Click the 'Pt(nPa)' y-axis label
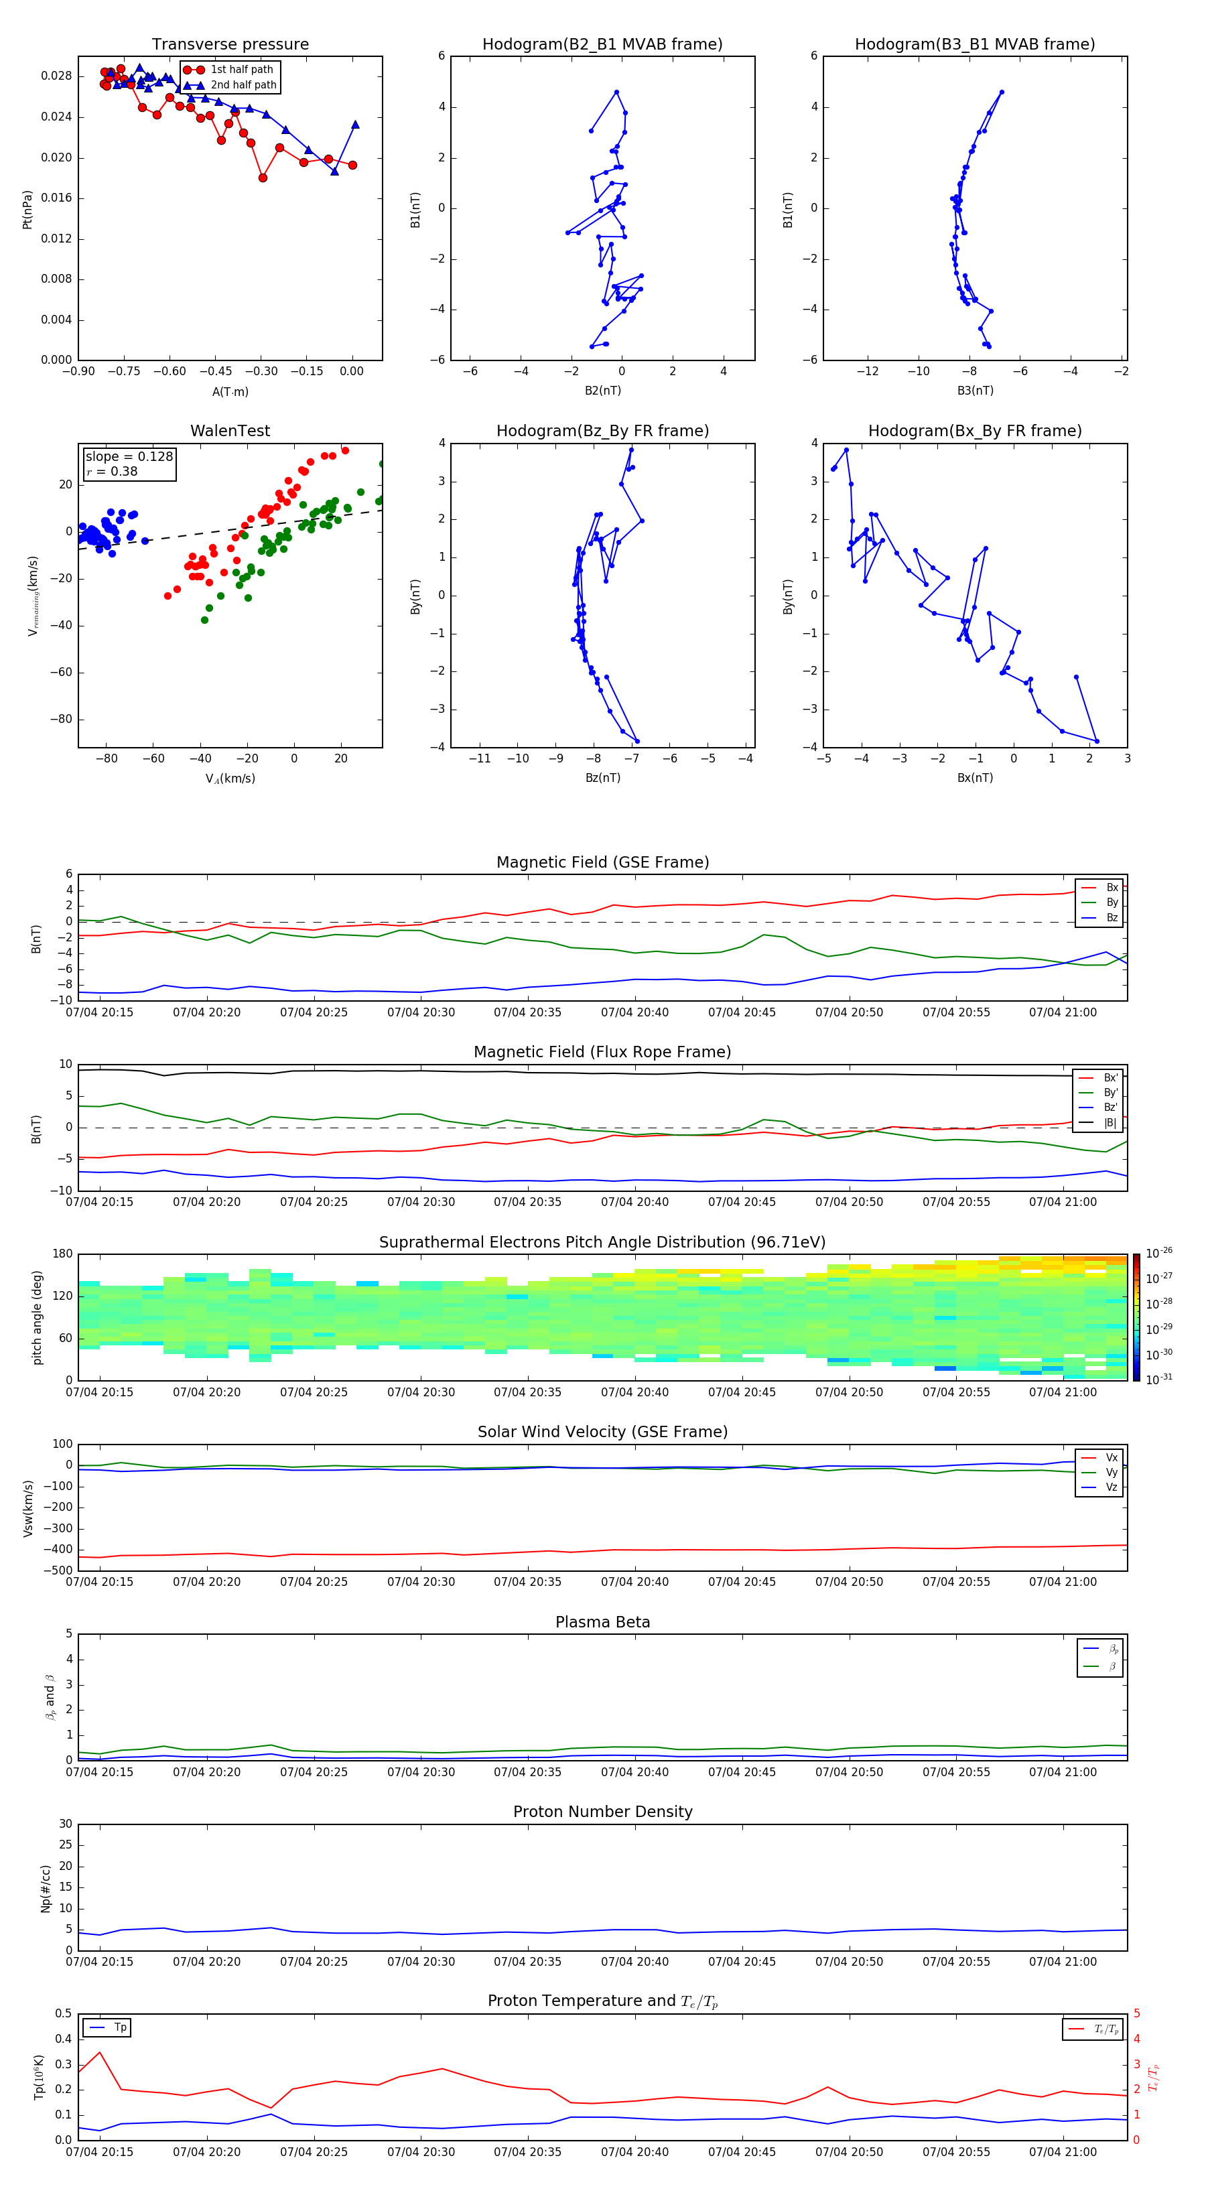Image resolution: width=1206 pixels, height=2211 pixels. 27,210
